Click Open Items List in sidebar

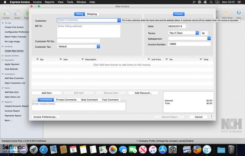pos(12,97)
